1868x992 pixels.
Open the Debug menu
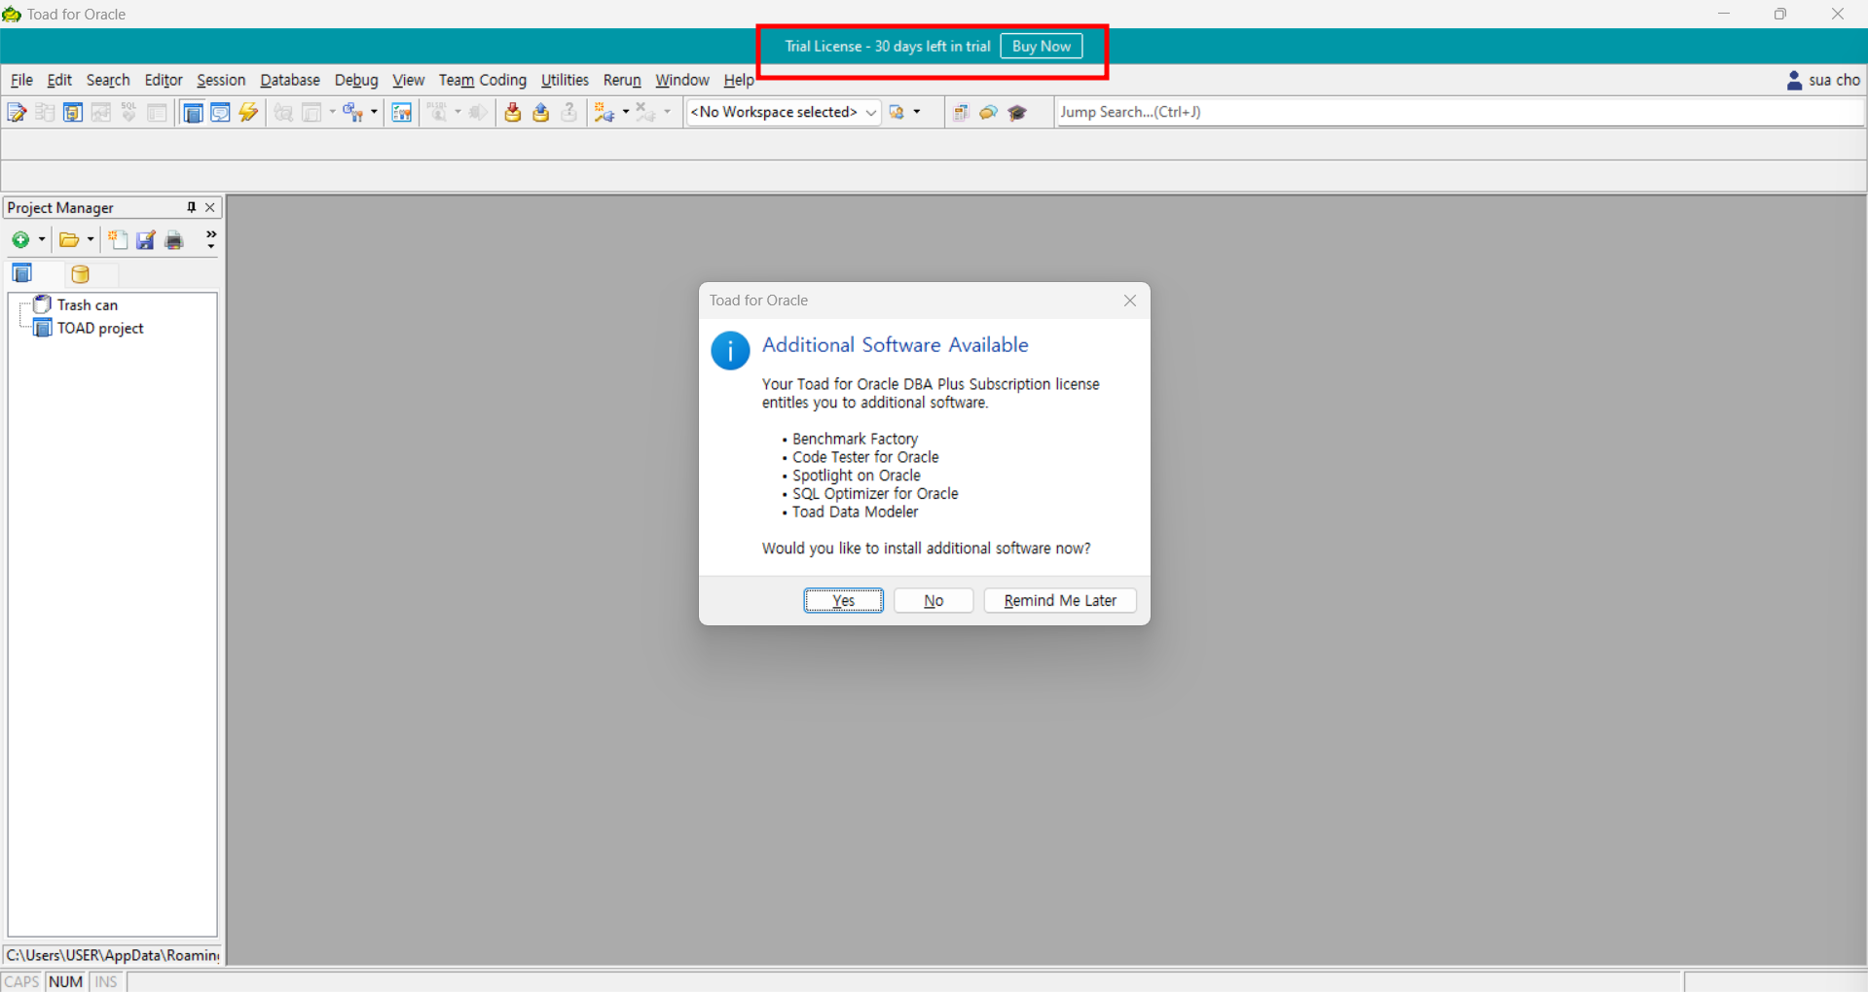[x=356, y=80]
